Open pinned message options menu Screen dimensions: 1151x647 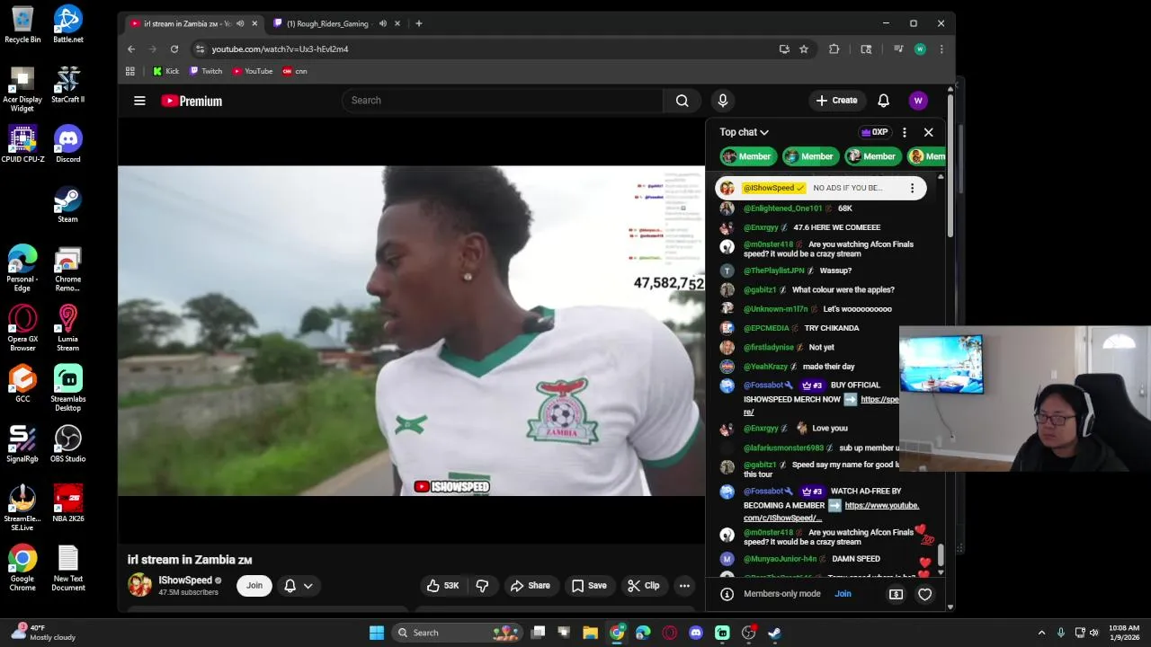(912, 188)
